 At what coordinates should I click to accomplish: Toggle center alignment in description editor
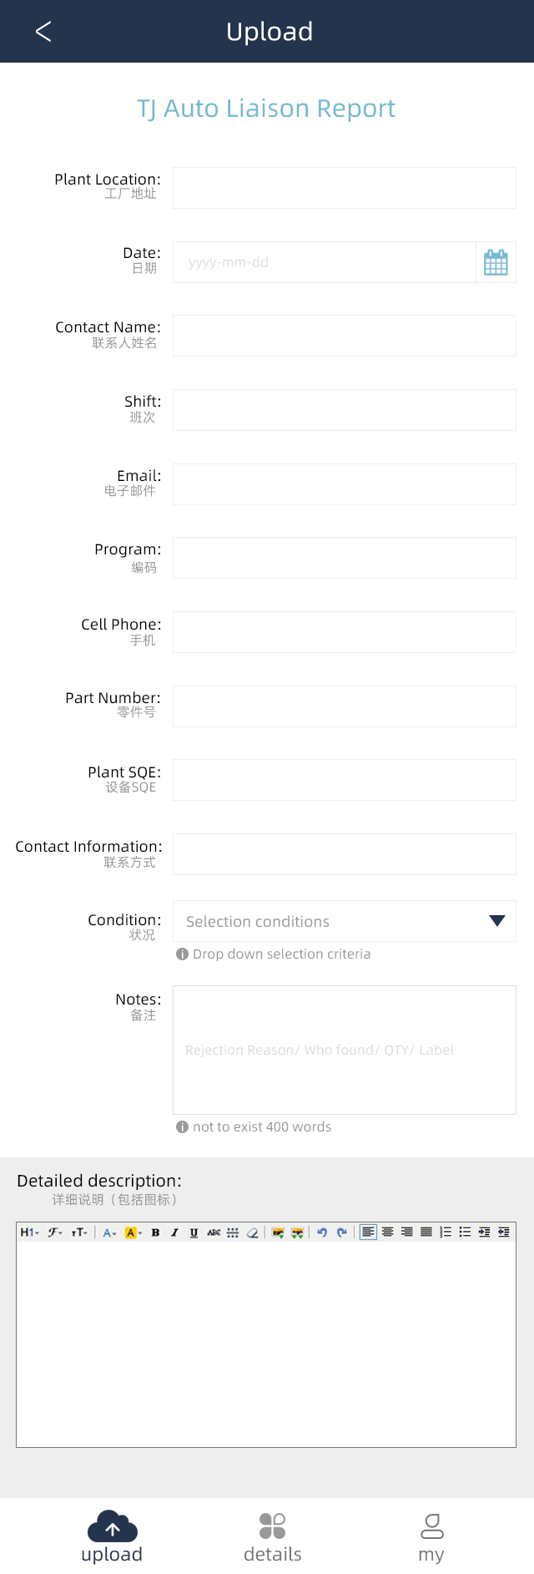[x=387, y=1232]
